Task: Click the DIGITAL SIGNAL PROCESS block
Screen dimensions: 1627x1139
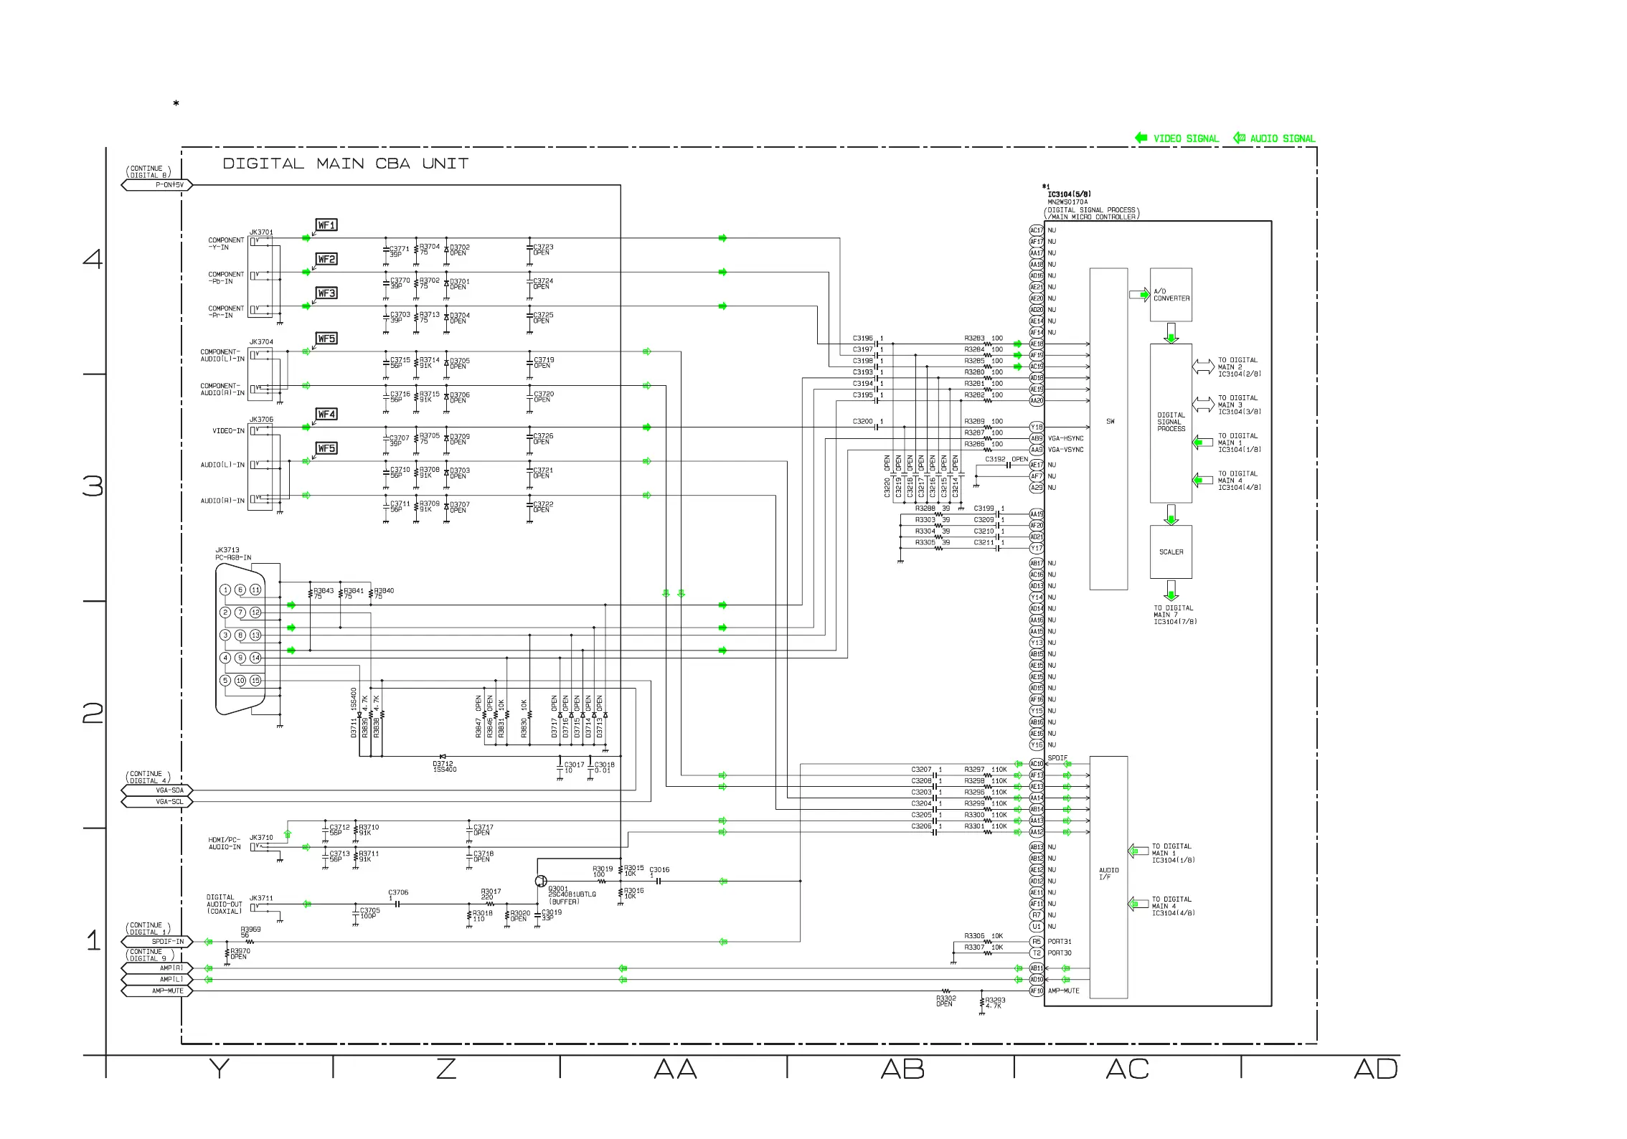Action: pyautogui.click(x=1171, y=423)
